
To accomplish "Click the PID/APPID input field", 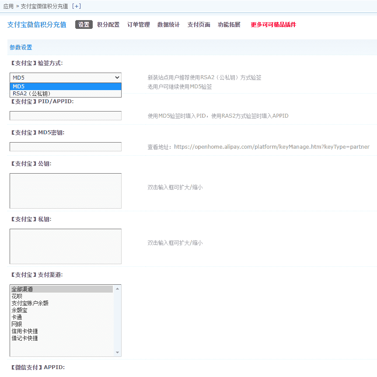I will point(66,115).
